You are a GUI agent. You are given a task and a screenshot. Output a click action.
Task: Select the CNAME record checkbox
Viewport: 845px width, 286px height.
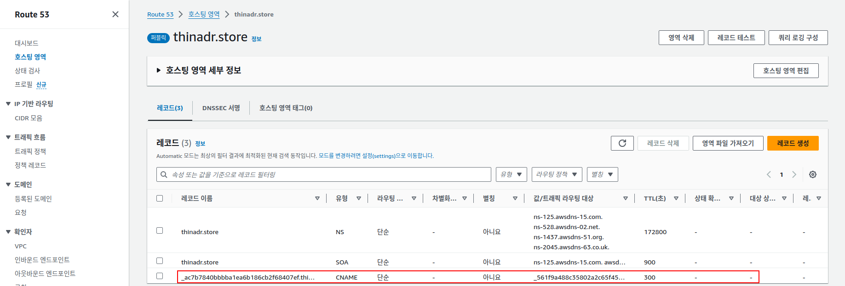pos(160,276)
